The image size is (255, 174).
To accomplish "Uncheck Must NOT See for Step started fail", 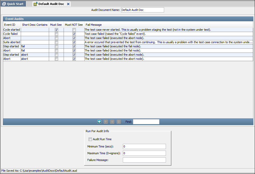I will click(x=74, y=47).
